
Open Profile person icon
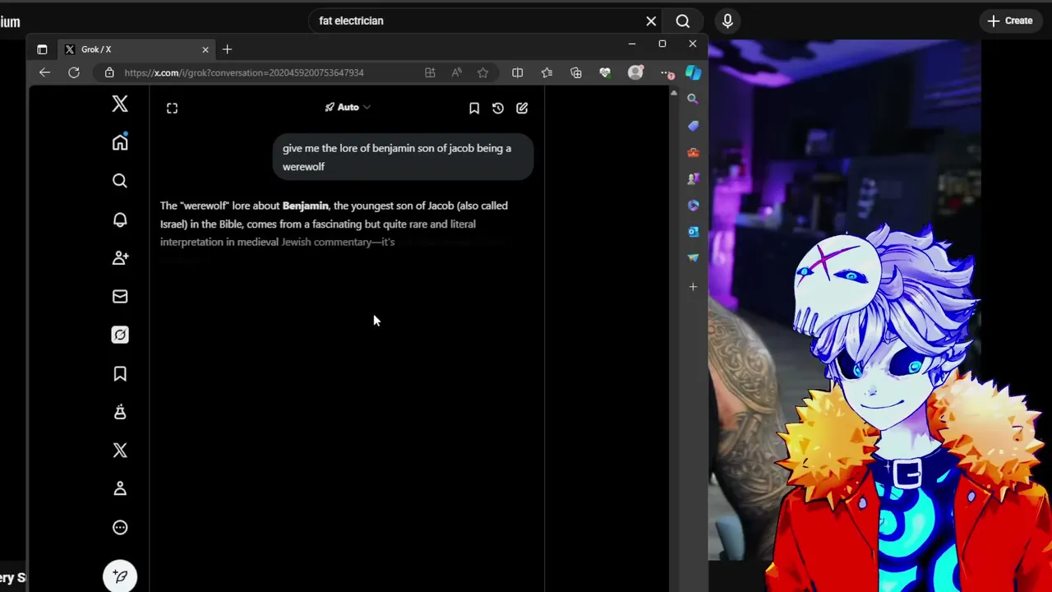point(120,488)
